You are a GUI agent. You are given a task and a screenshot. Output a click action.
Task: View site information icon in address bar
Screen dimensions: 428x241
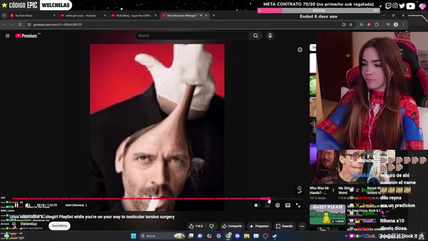point(29,24)
